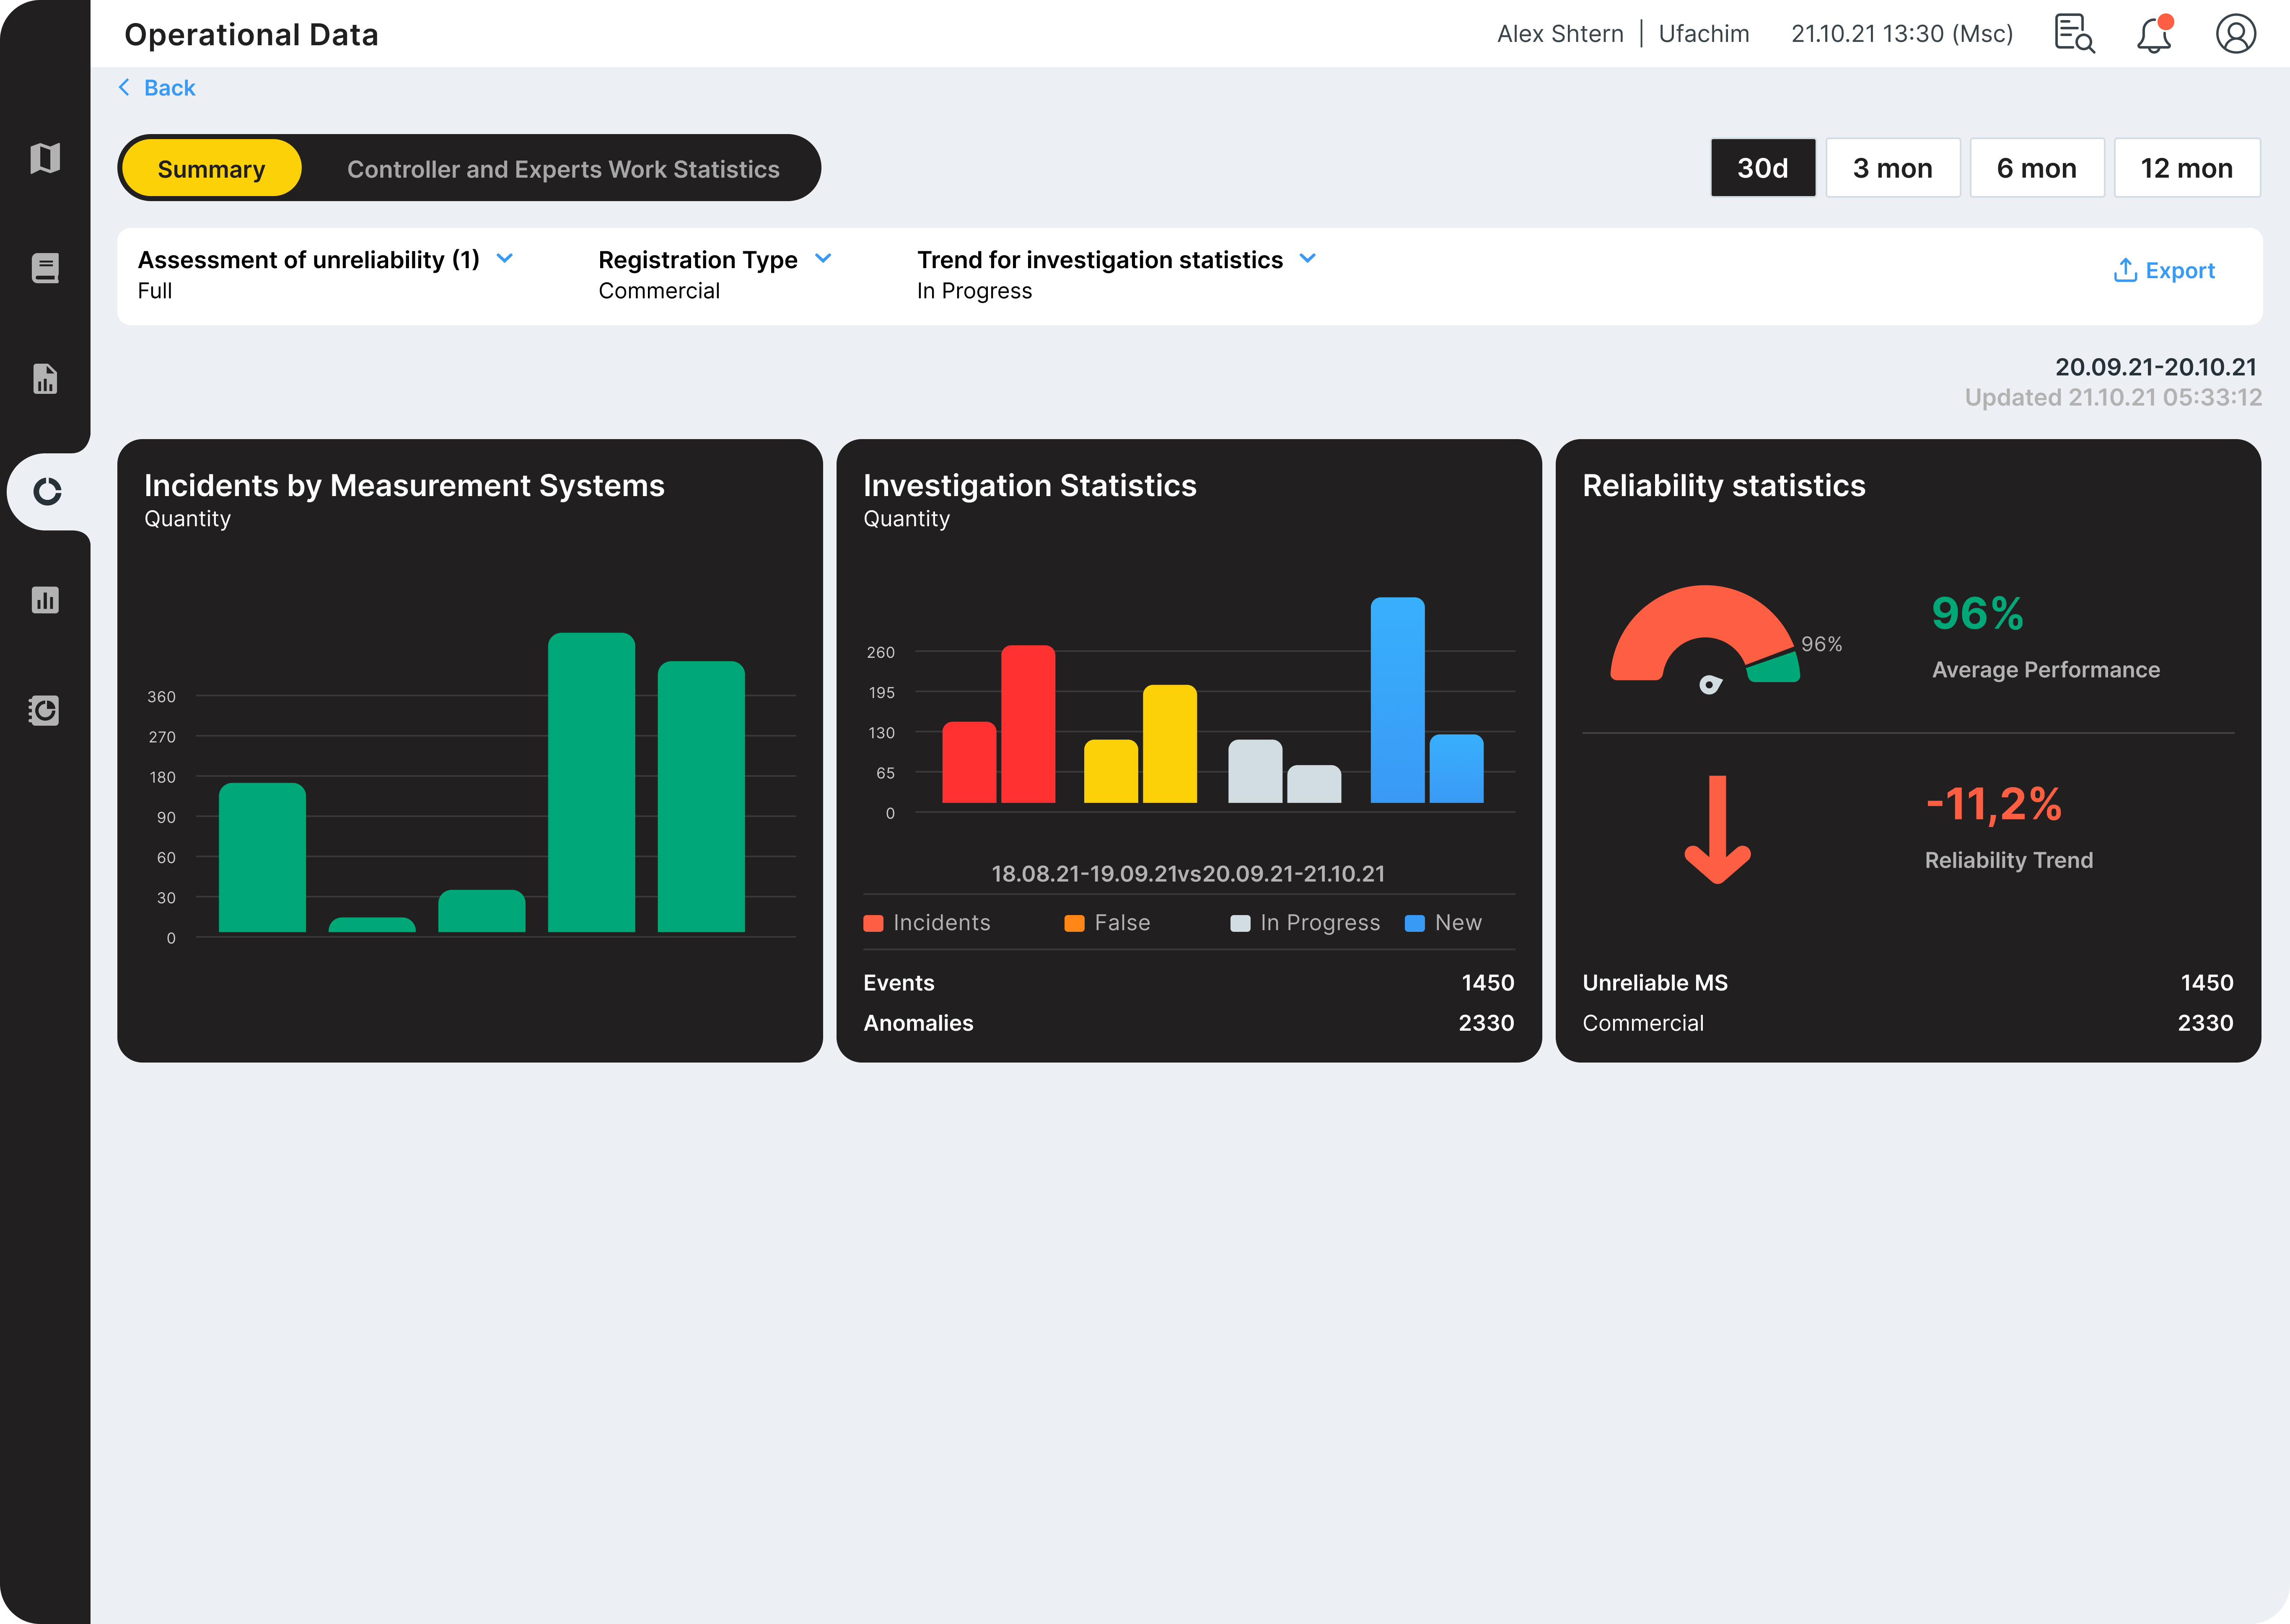2290x1624 pixels.
Task: Open the journal book sidebar icon
Action: 45,268
